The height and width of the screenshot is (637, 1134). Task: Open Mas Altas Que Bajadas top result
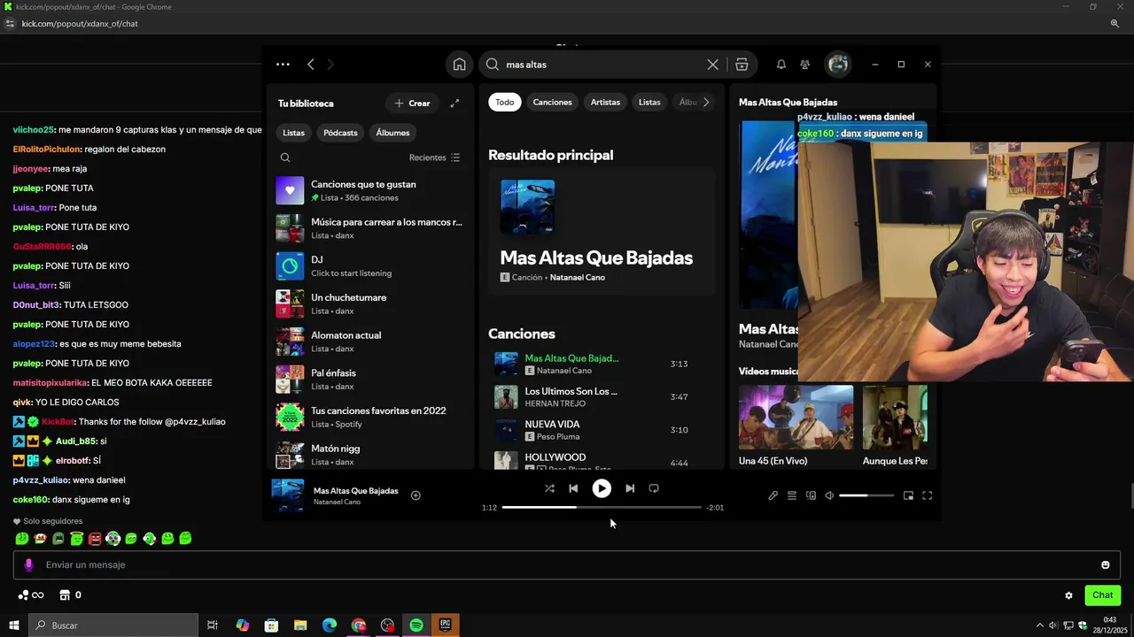tap(602, 232)
